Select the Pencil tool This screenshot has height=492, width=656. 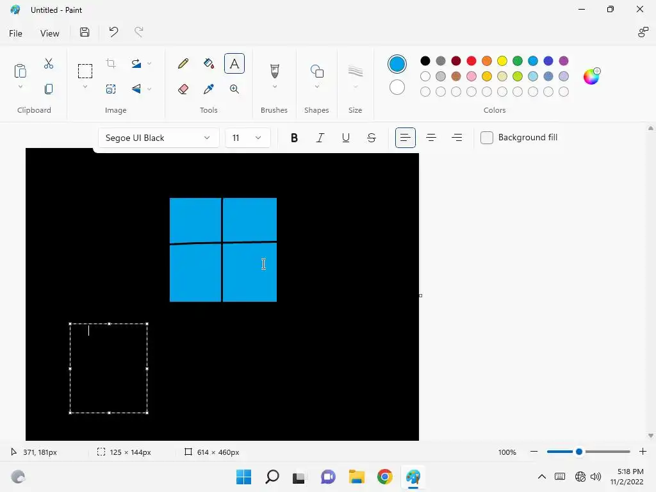click(183, 63)
